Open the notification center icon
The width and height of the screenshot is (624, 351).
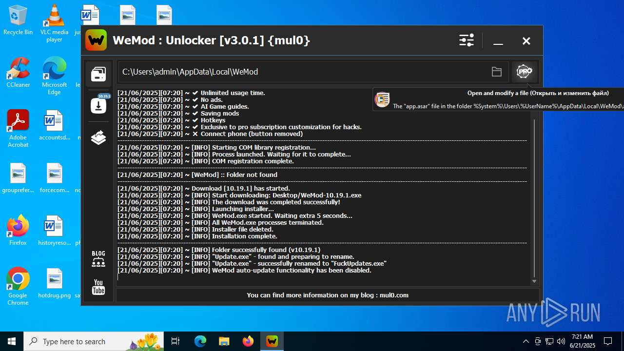tap(608, 341)
